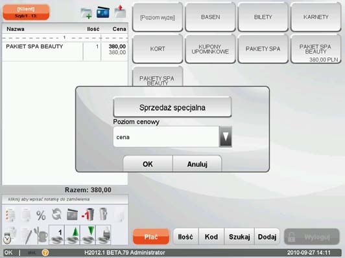The width and height of the screenshot is (345, 258).
Task: Click the Ilość column header
Action: click(x=93, y=29)
